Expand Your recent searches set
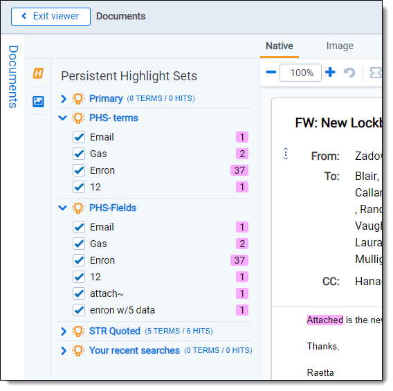The image size is (393, 391). click(x=64, y=351)
